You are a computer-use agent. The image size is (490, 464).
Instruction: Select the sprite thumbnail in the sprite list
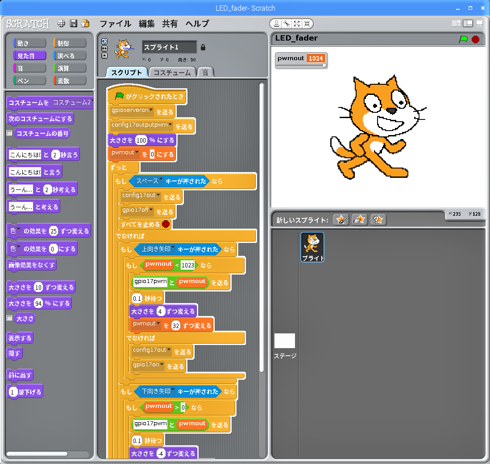click(x=312, y=247)
